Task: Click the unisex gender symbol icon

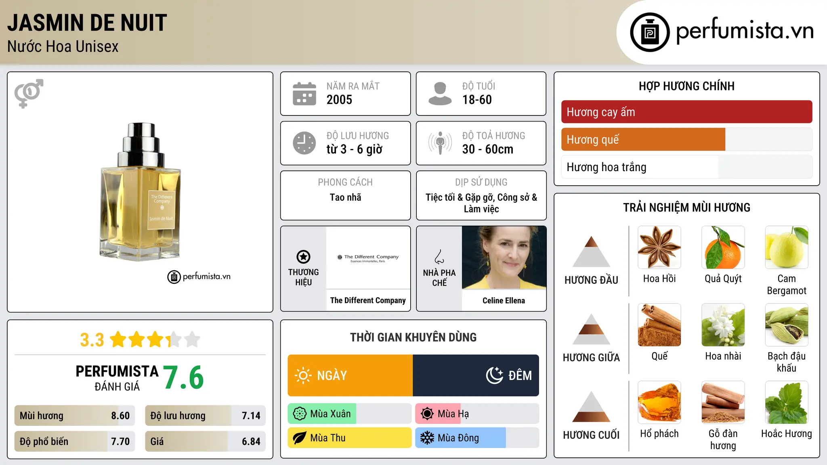Action: (29, 93)
